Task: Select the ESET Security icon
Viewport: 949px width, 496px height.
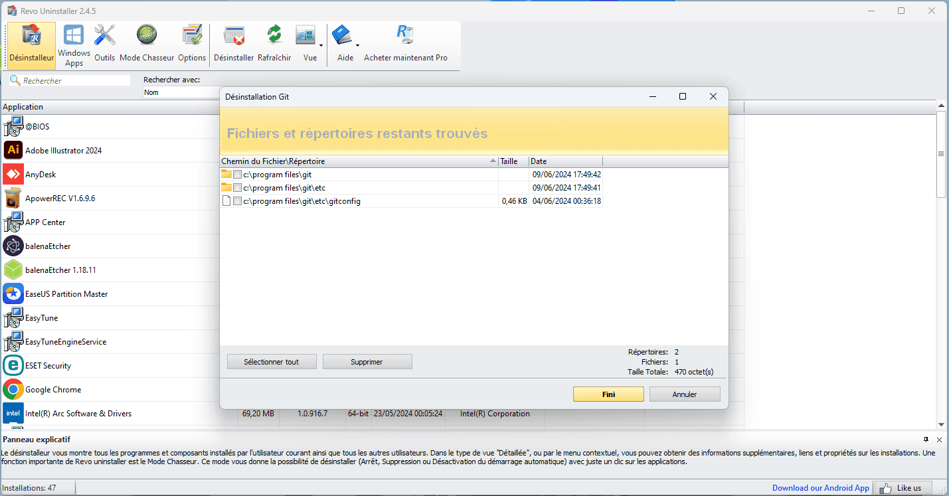Action: click(13, 365)
